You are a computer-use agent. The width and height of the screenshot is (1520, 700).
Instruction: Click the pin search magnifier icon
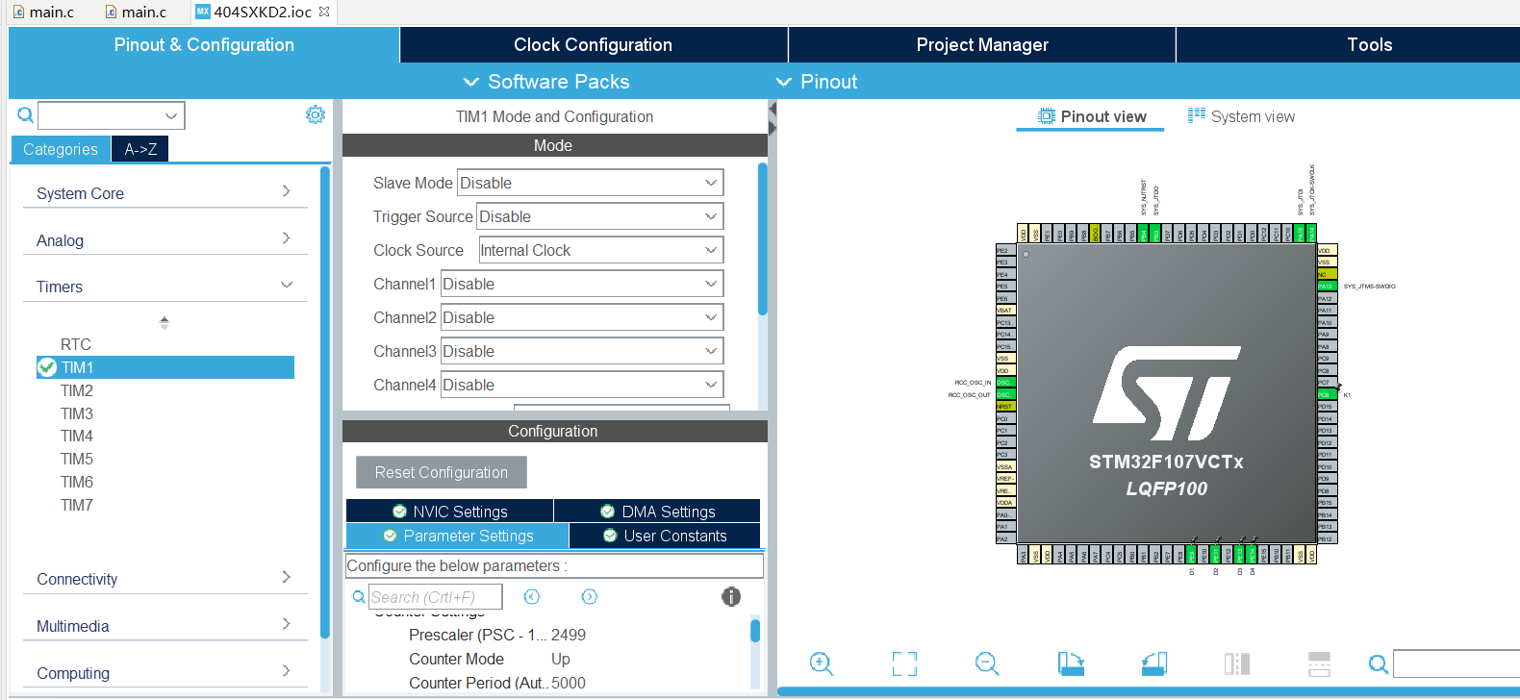[x=1379, y=663]
